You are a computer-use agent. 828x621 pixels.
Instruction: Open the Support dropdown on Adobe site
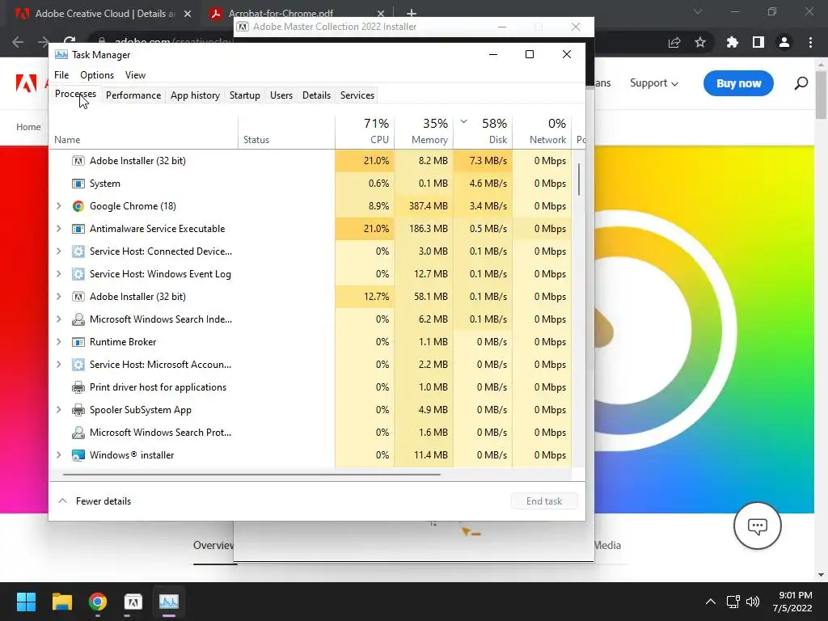pyautogui.click(x=653, y=83)
